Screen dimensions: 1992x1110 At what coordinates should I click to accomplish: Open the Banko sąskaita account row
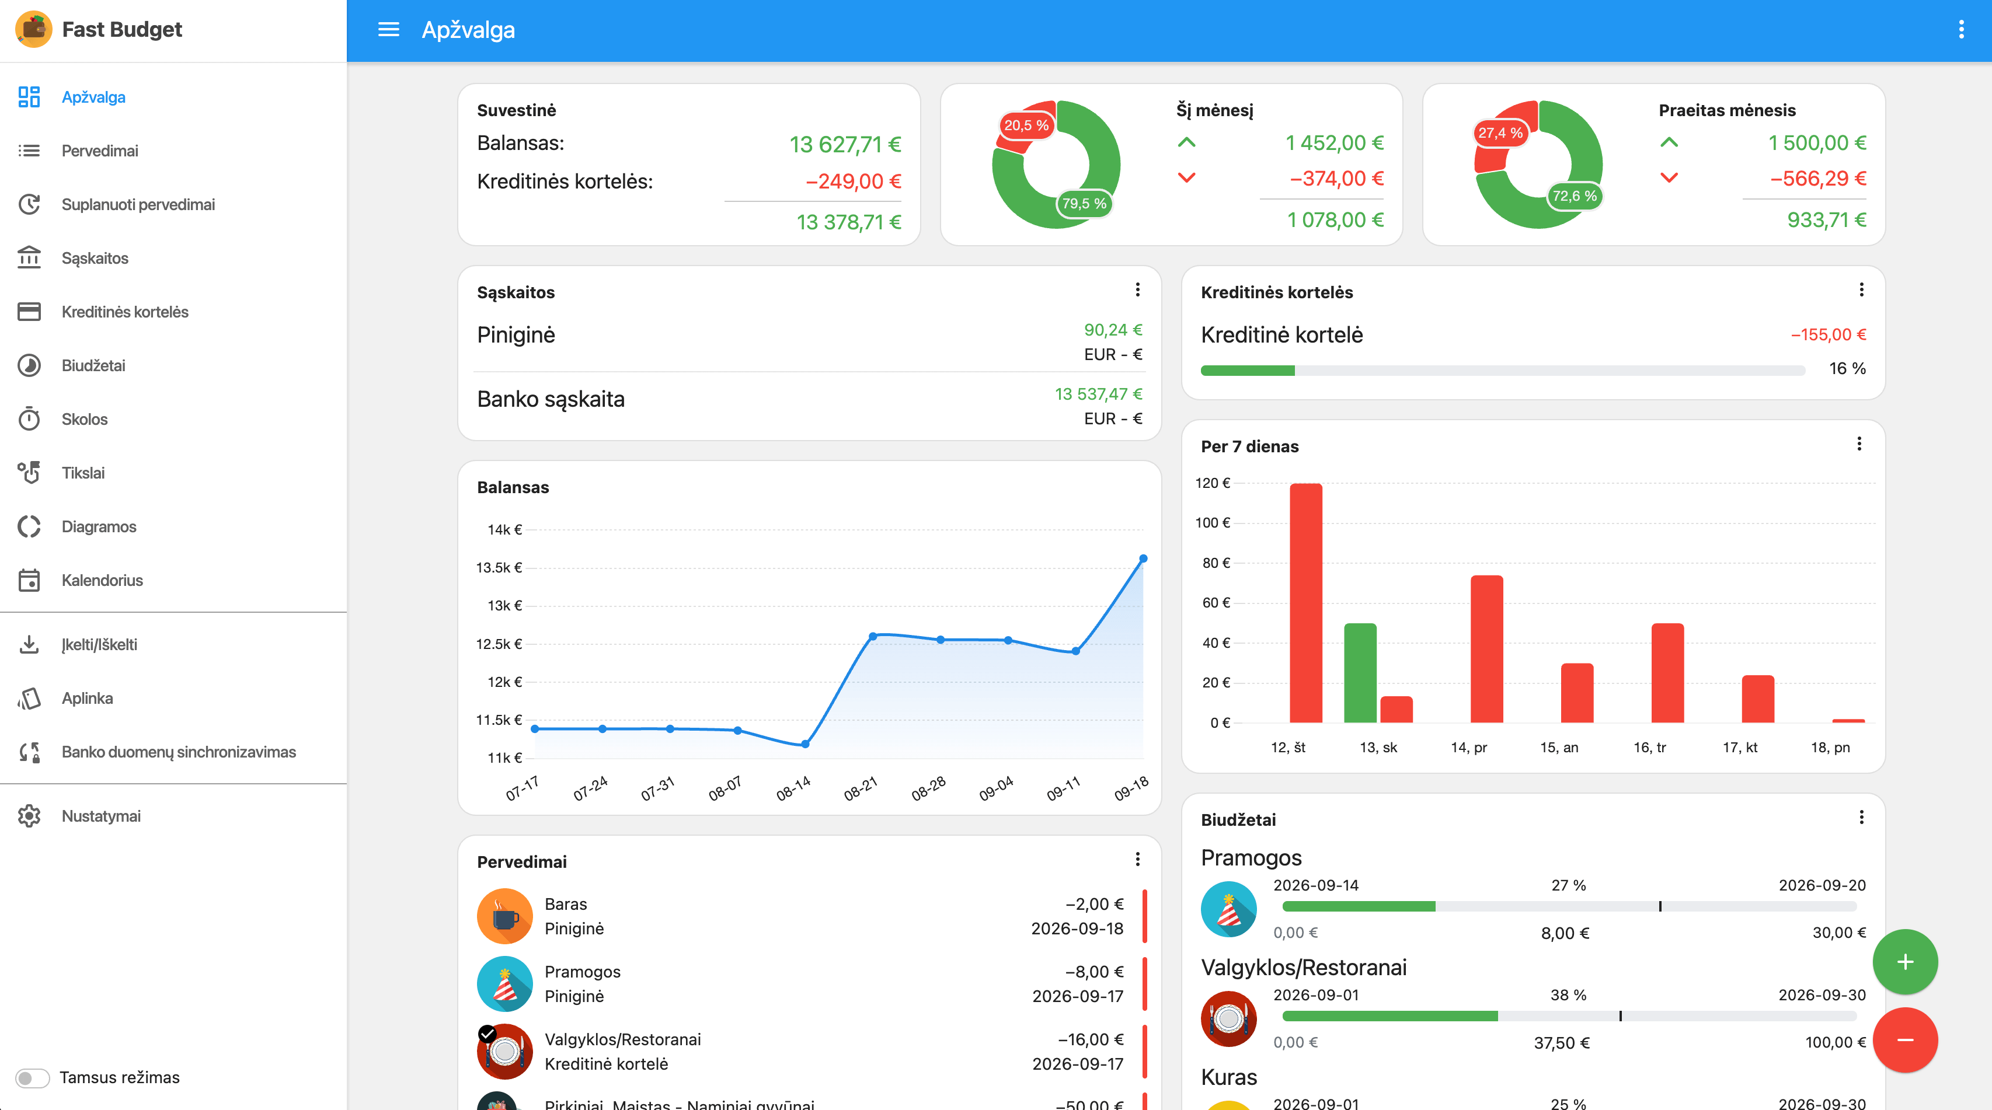pos(810,405)
